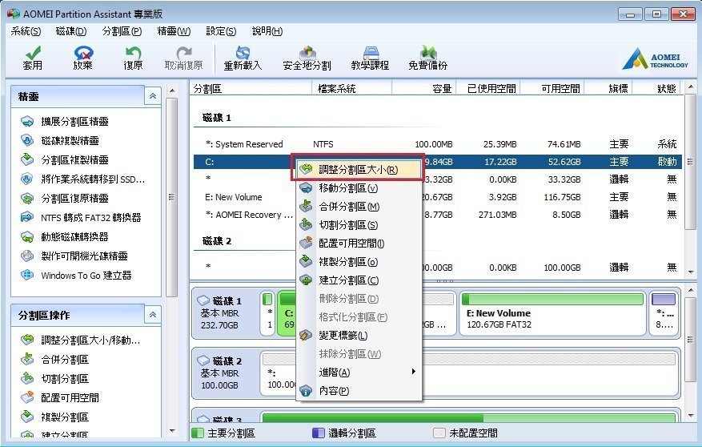Choose 合併分割區(M) in the context menu
Screen dimensions: 702x447
358,207
